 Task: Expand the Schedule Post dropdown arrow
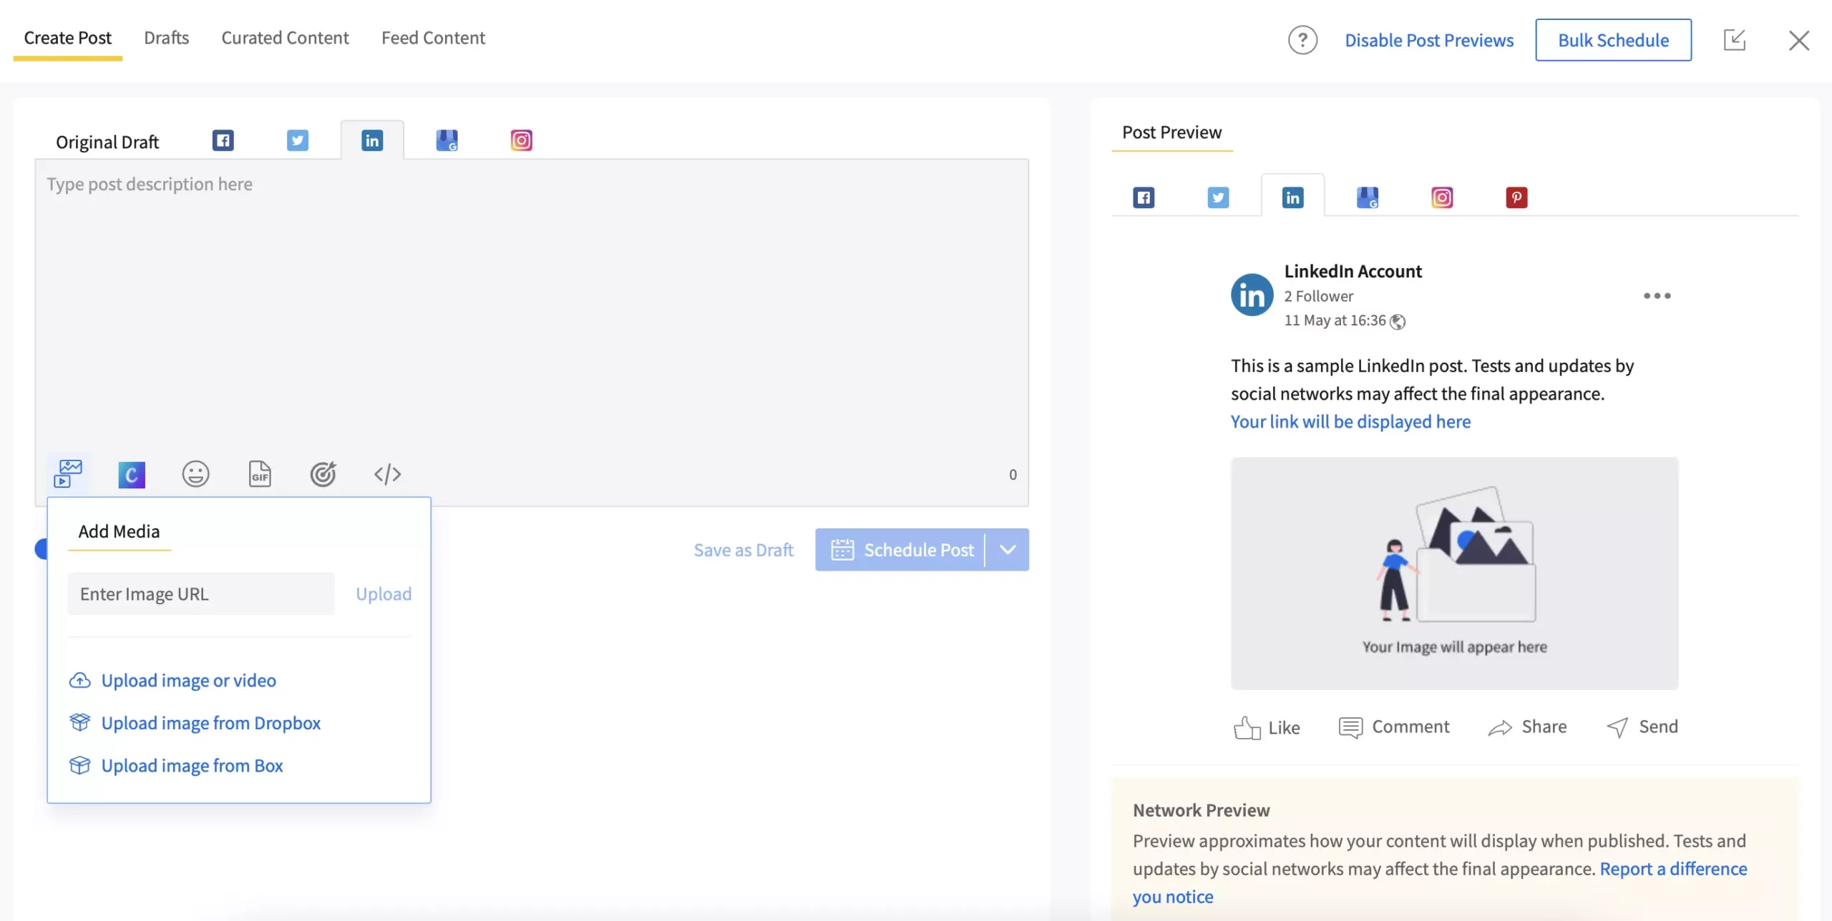[x=1008, y=549]
